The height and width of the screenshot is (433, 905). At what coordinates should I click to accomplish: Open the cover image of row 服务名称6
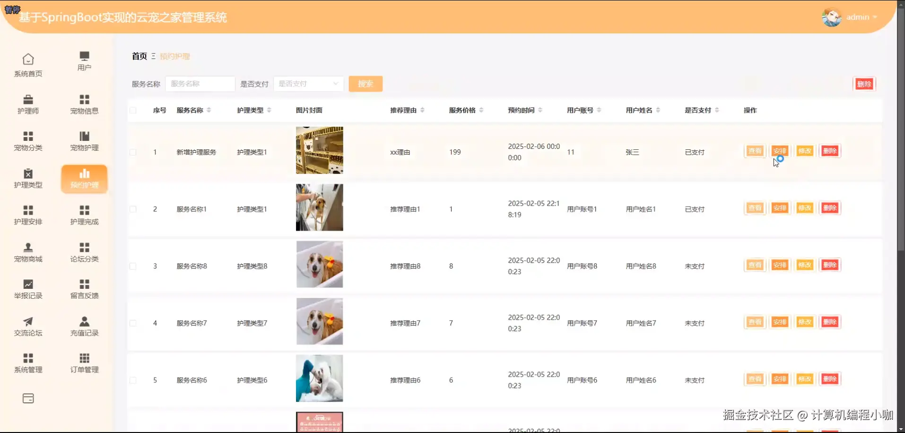(320, 378)
